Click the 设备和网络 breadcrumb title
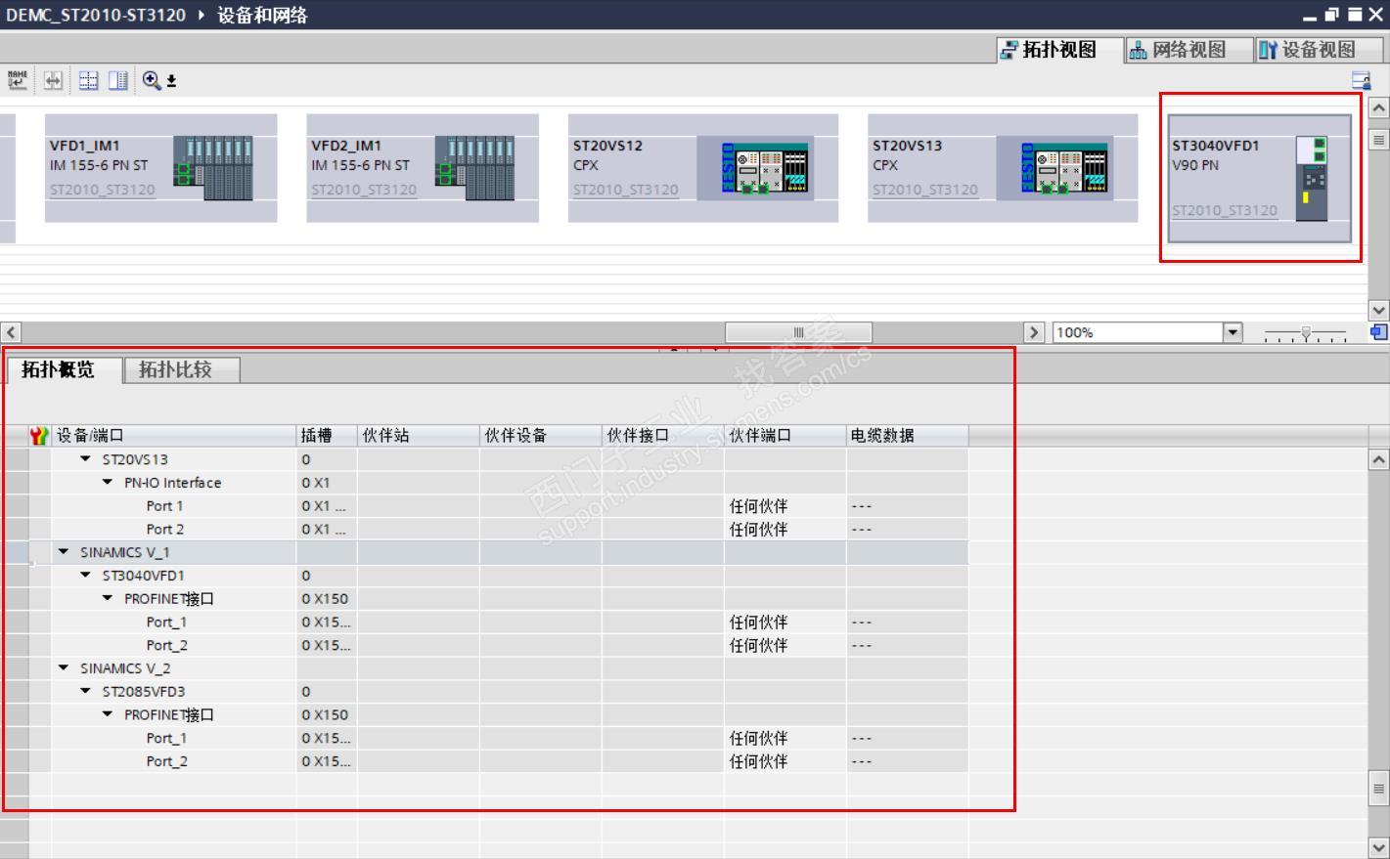1390x859 pixels. pyautogui.click(x=262, y=15)
